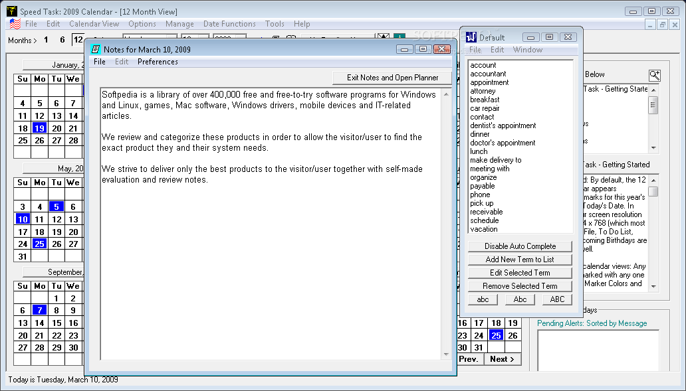Click the September month header button

click(x=53, y=272)
